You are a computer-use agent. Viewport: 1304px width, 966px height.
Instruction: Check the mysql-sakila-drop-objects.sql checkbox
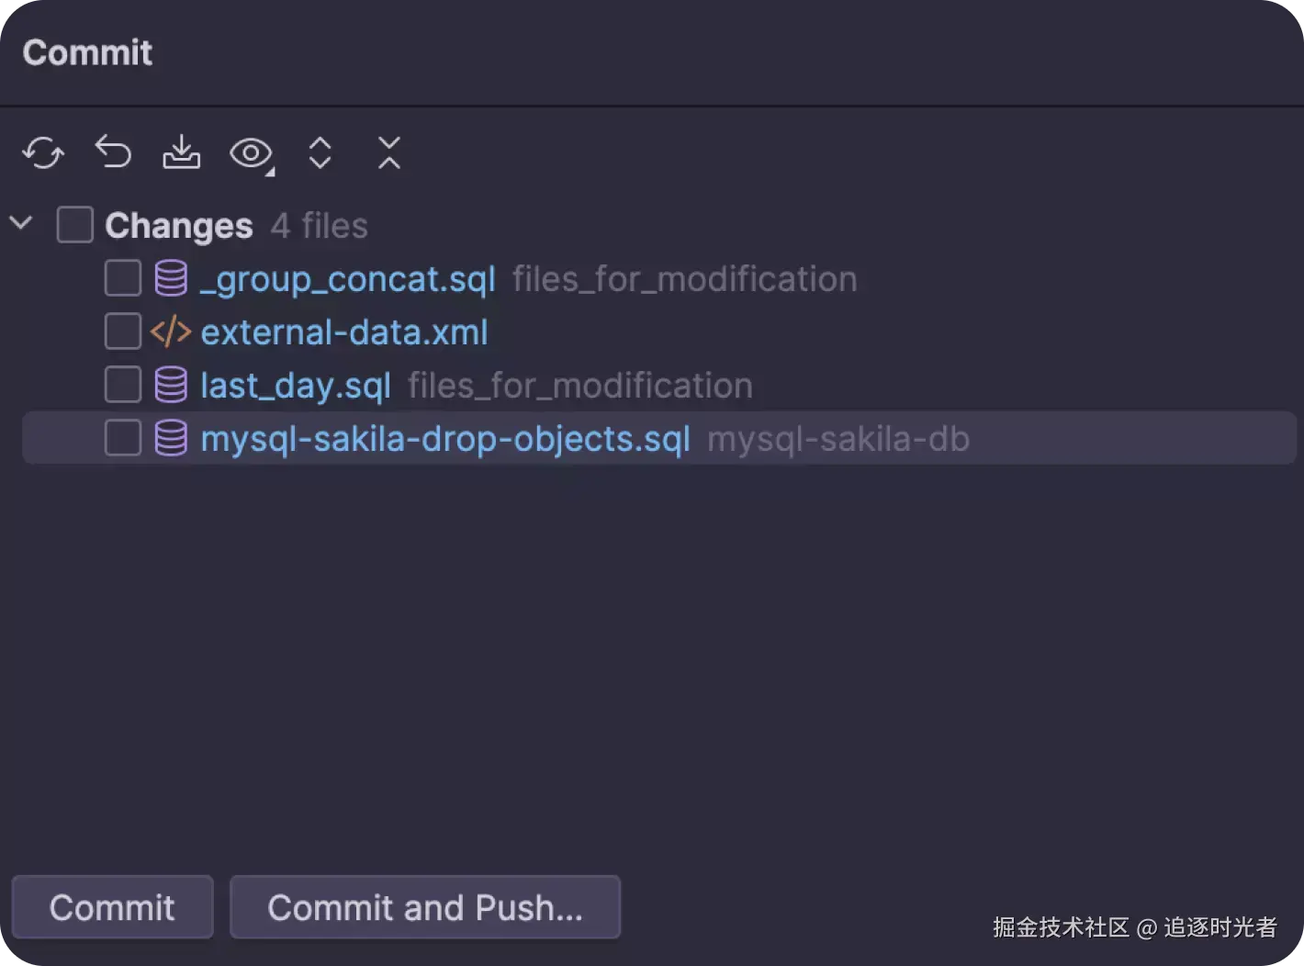122,438
